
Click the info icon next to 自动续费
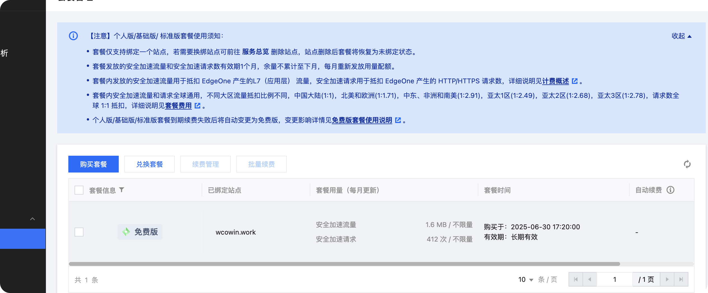click(x=670, y=190)
